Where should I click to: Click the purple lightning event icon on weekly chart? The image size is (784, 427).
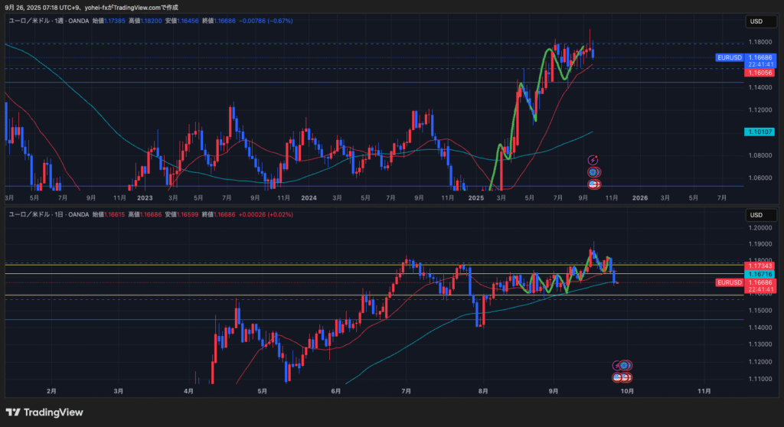point(593,160)
